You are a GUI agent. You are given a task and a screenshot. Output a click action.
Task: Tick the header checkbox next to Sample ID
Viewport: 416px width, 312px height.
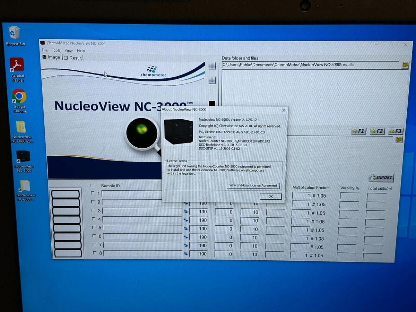[92, 185]
